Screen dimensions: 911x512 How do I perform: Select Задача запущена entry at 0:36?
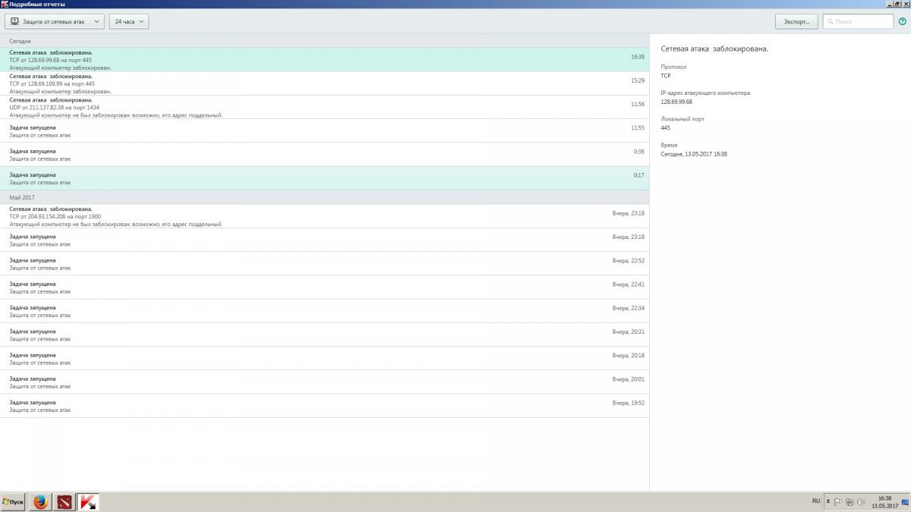(x=325, y=154)
